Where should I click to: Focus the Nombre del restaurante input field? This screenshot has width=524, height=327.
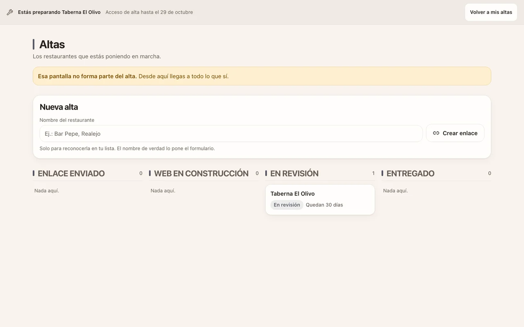231,134
